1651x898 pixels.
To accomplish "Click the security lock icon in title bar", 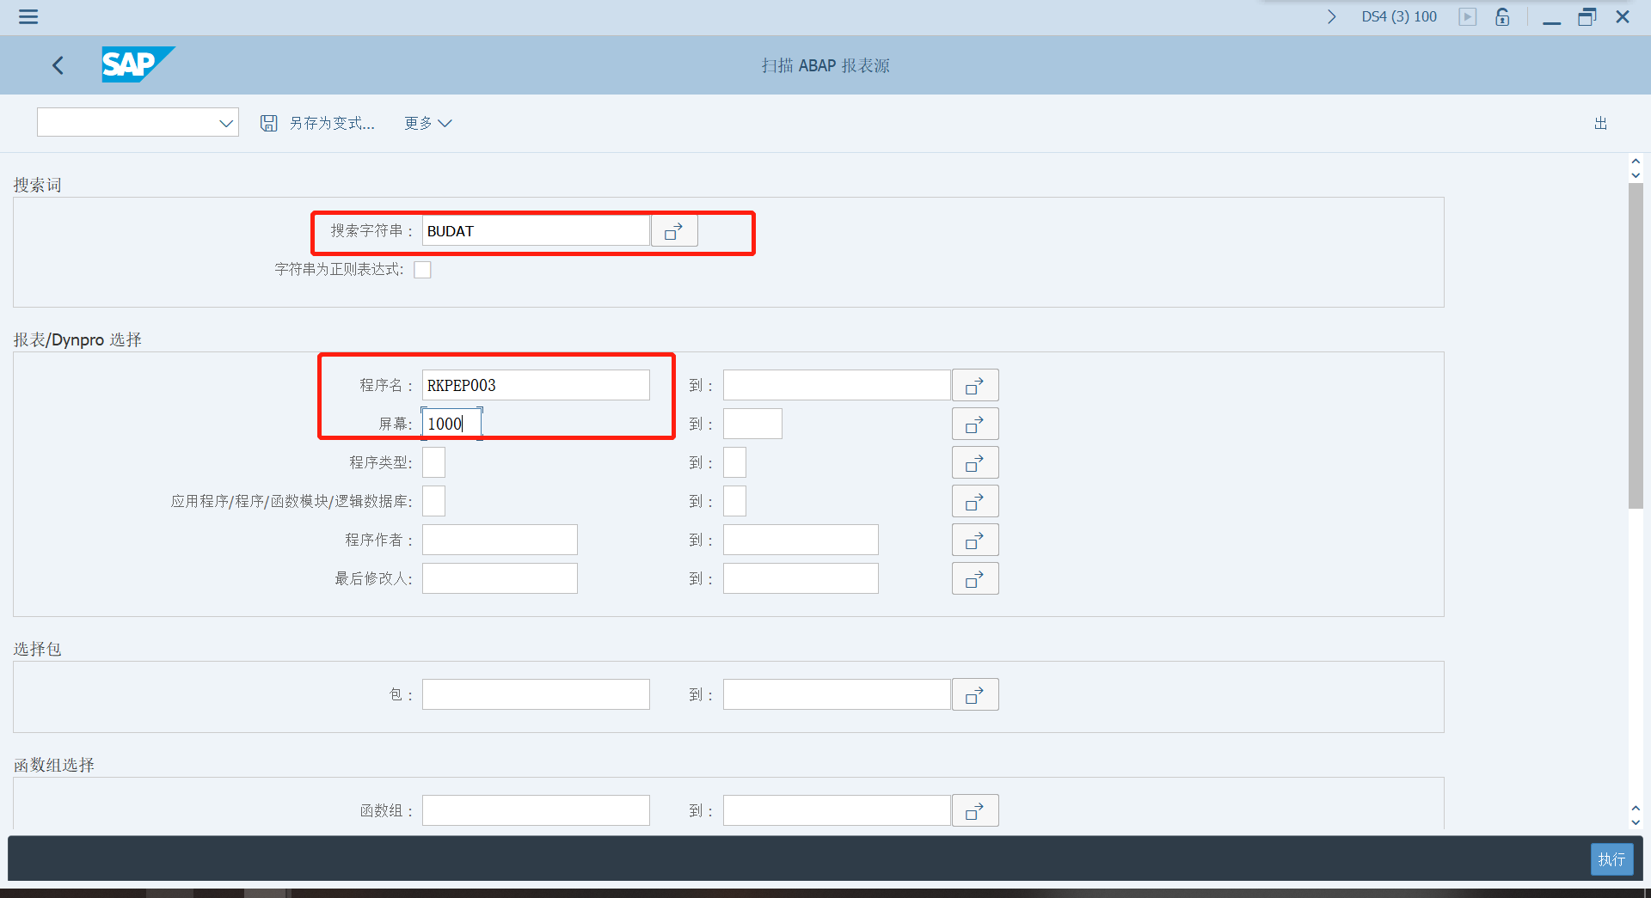I will (1502, 16).
